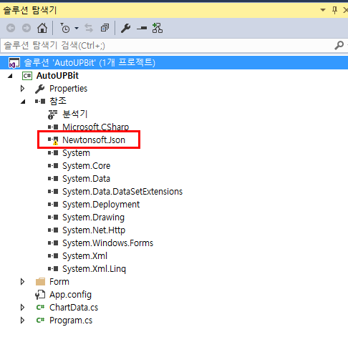Click the Visual Studio solution icon
This screenshot has width=348, height=347.
tap(14, 62)
